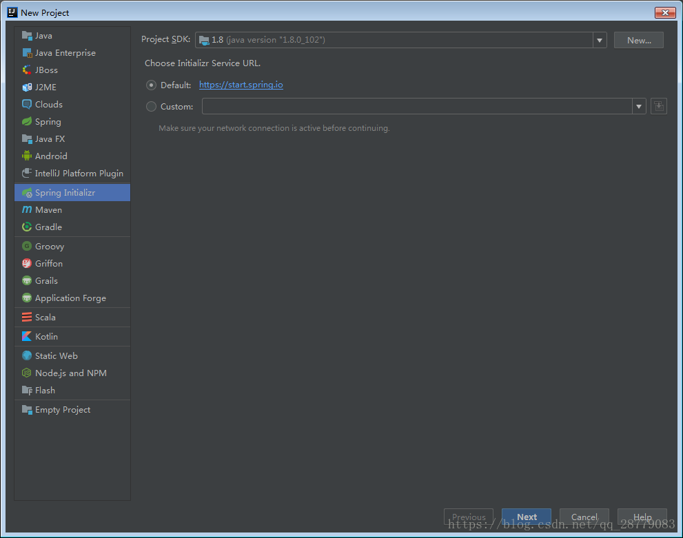Click the Application Forge icon
The width and height of the screenshot is (683, 538).
[x=27, y=298]
